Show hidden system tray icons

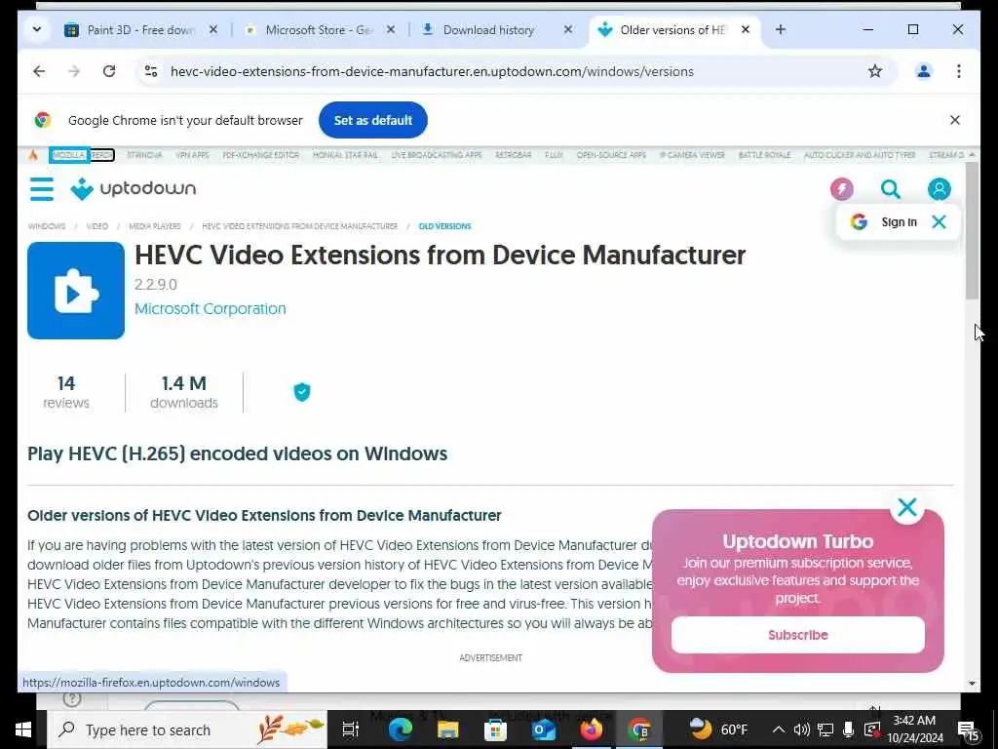(x=779, y=729)
